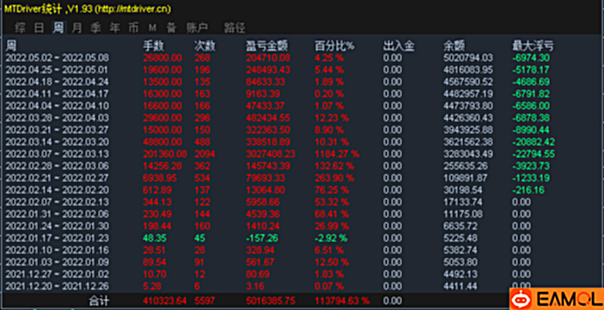Click percentage 263.90 %

(x=334, y=179)
